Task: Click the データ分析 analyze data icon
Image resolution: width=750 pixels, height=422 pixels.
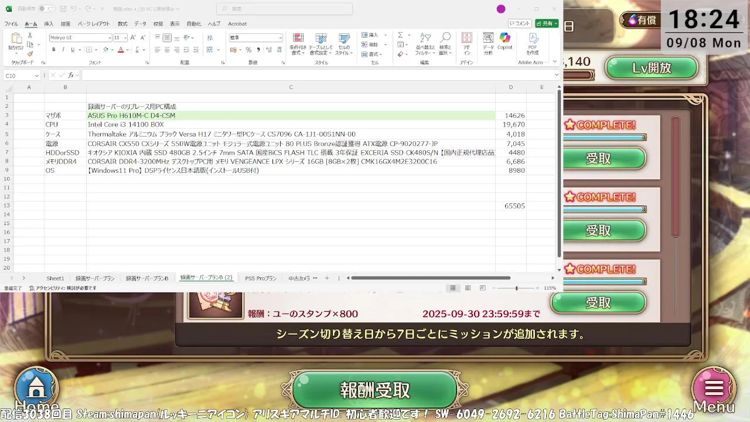Action: click(x=488, y=44)
